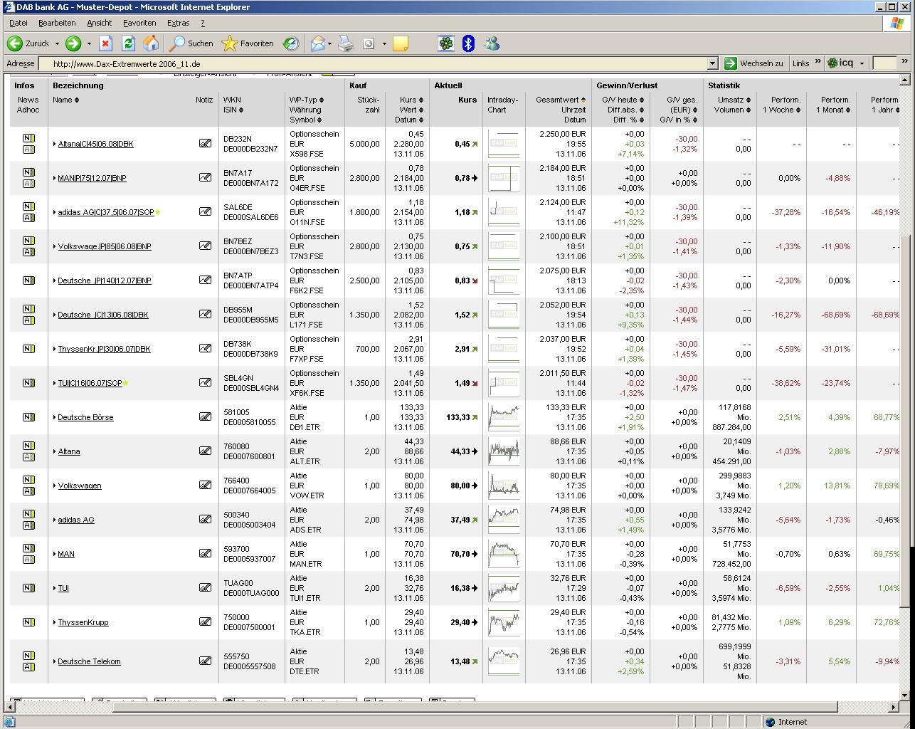Expand the adidas AG stock row triangle
Image resolution: width=915 pixels, height=729 pixels.
pos(55,520)
